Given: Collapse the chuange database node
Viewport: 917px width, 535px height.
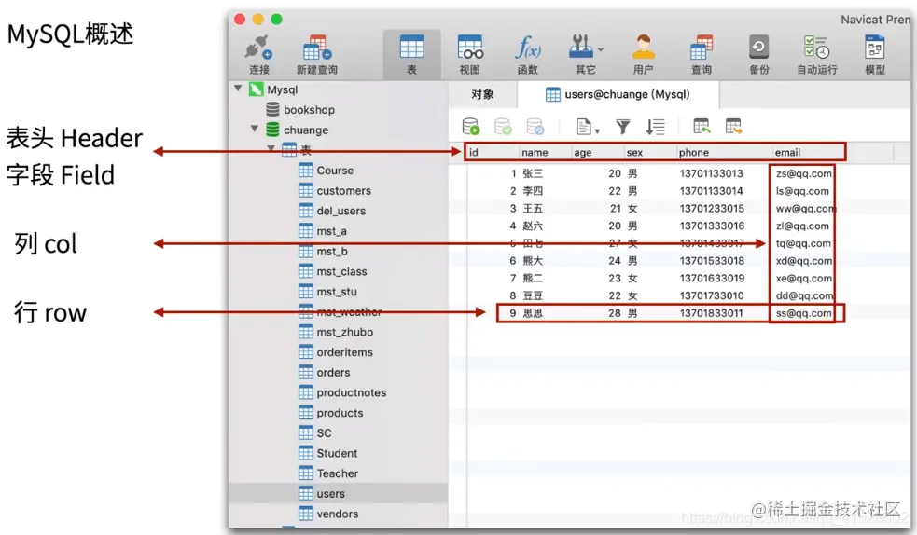Looking at the screenshot, I should (x=255, y=129).
